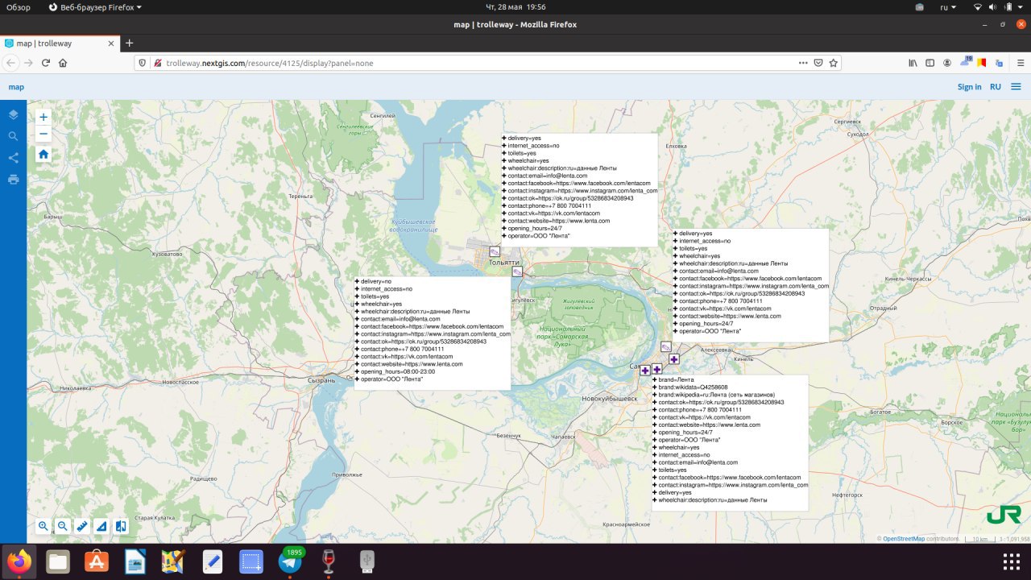The image size is (1031, 580).
Task: Open OpenStreetMap attribution link
Action: coord(904,539)
